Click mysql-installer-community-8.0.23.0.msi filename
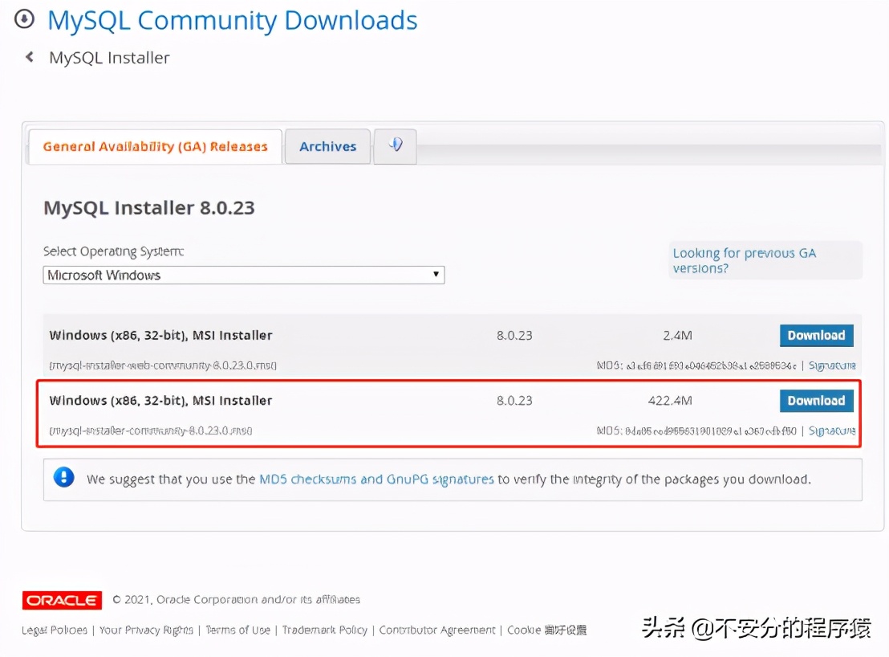 tap(151, 431)
